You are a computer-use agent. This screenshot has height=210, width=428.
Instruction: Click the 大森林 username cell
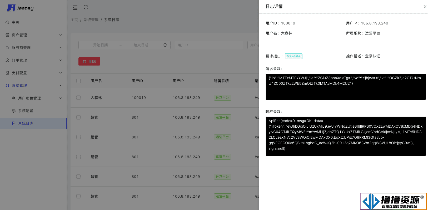click(96, 98)
